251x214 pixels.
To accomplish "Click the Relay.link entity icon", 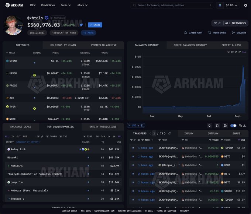I will tap(8, 149).
